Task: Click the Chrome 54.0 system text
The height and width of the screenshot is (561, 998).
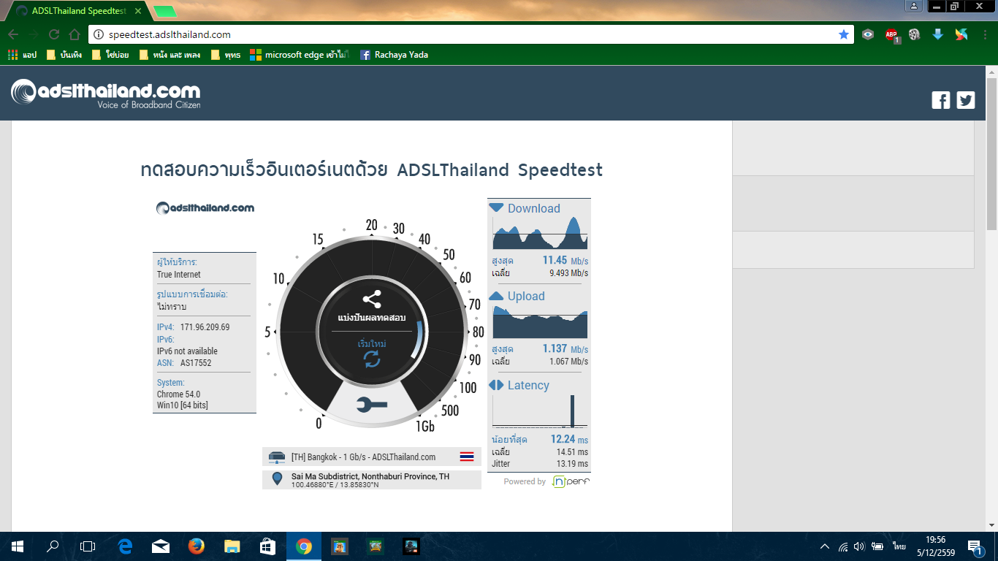Action: (178, 394)
